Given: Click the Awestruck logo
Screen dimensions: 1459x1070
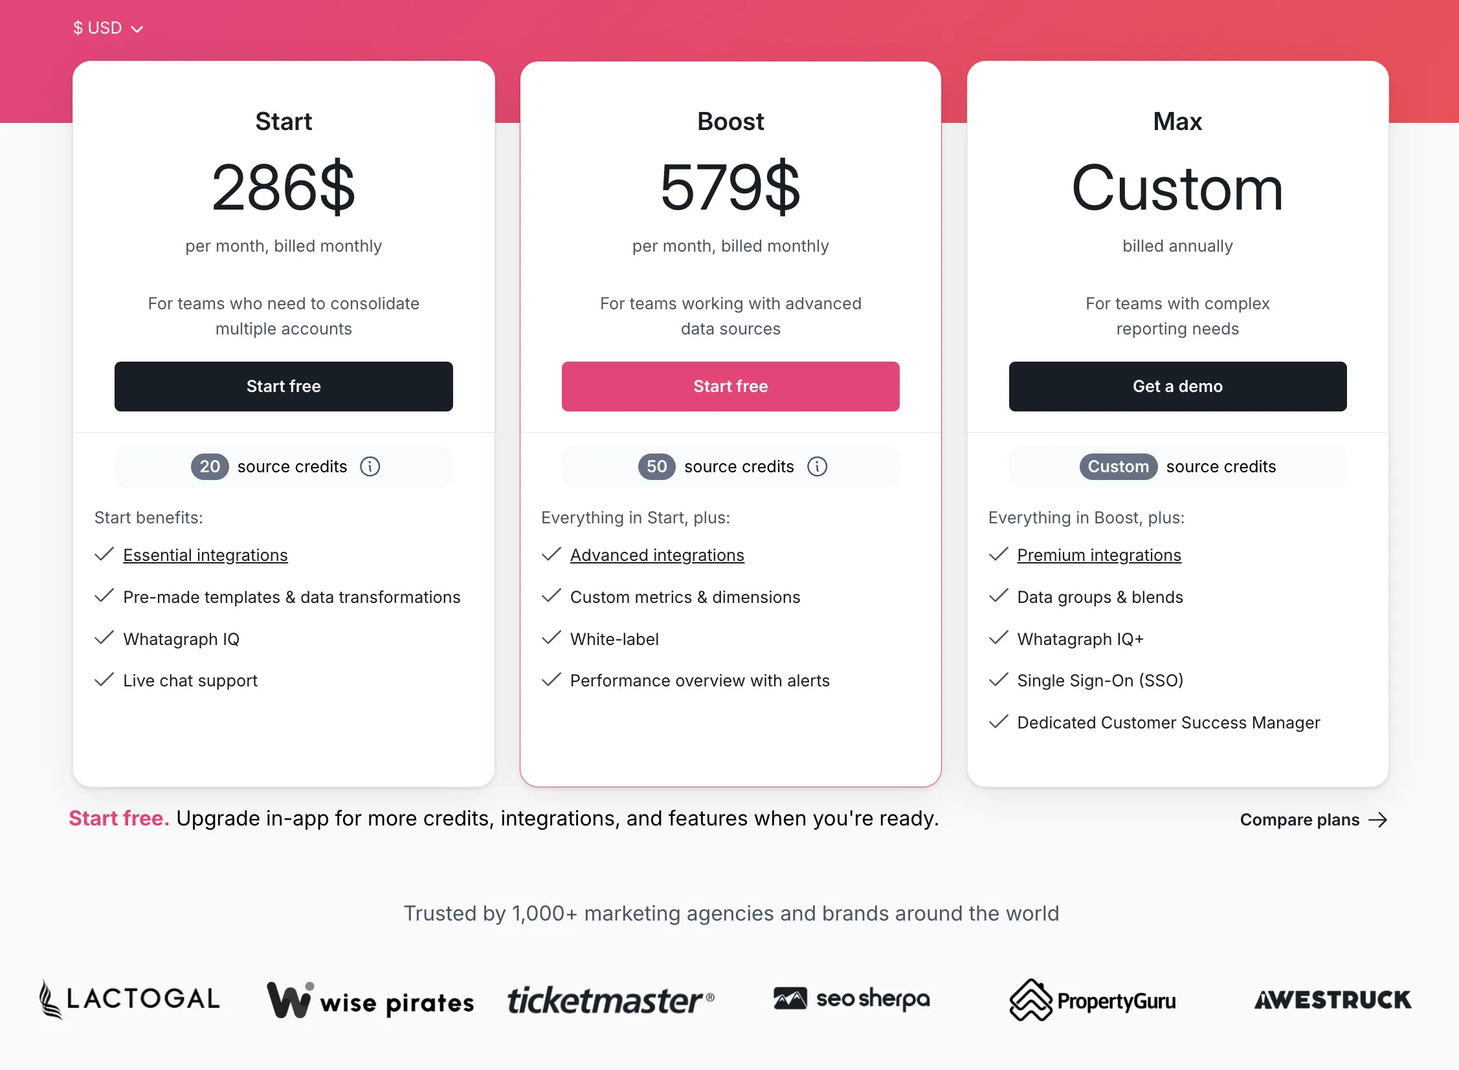Looking at the screenshot, I should click(x=1331, y=999).
